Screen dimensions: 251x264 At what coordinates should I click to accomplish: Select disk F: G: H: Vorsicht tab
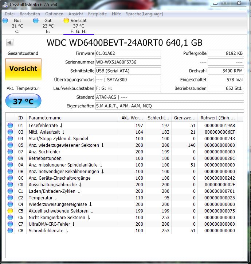78,26
